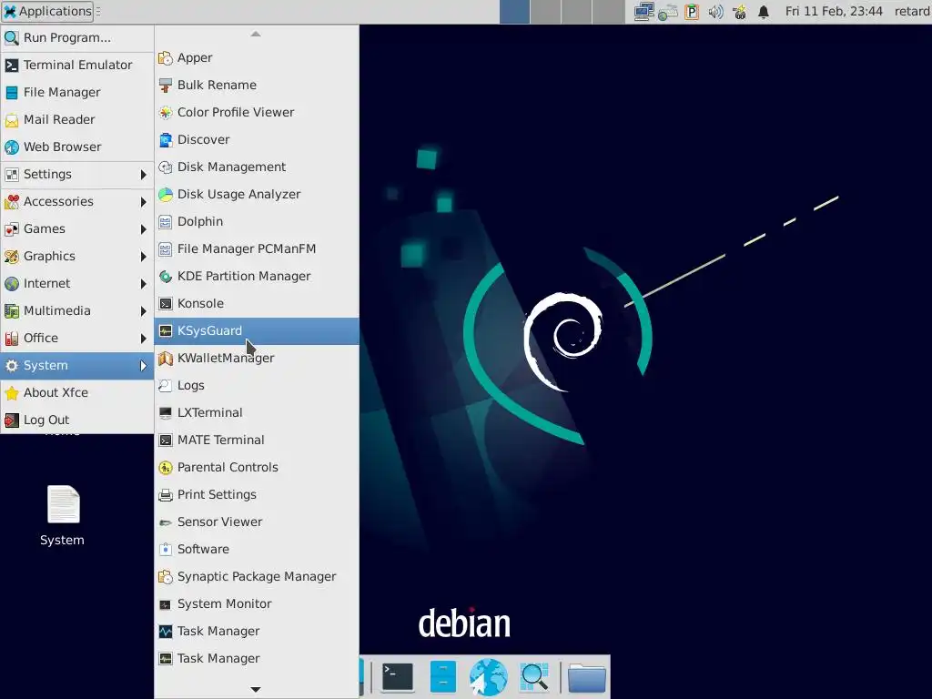Launch Web Browser from the menu
Image resolution: width=932 pixels, height=699 pixels.
tap(77, 147)
